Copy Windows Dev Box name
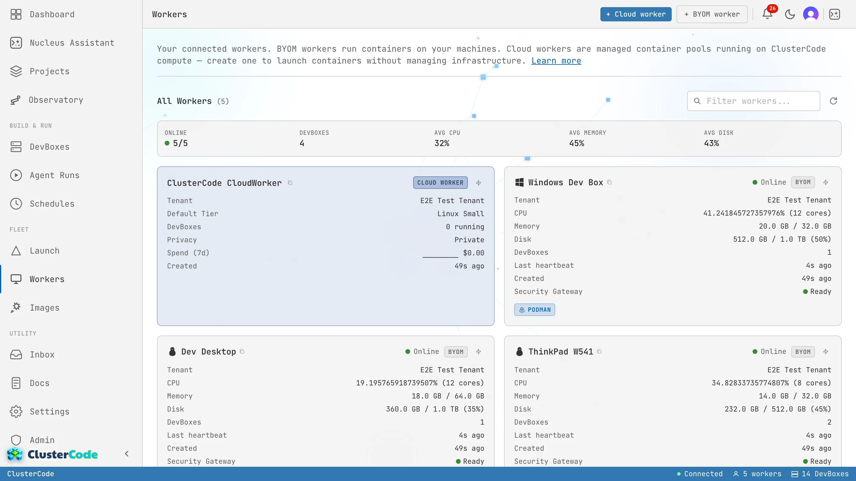 point(609,182)
